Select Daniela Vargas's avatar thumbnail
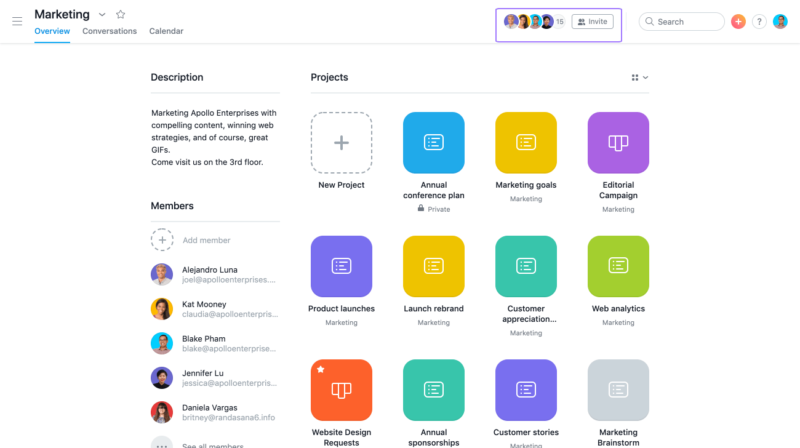The width and height of the screenshot is (800, 448). (x=162, y=412)
